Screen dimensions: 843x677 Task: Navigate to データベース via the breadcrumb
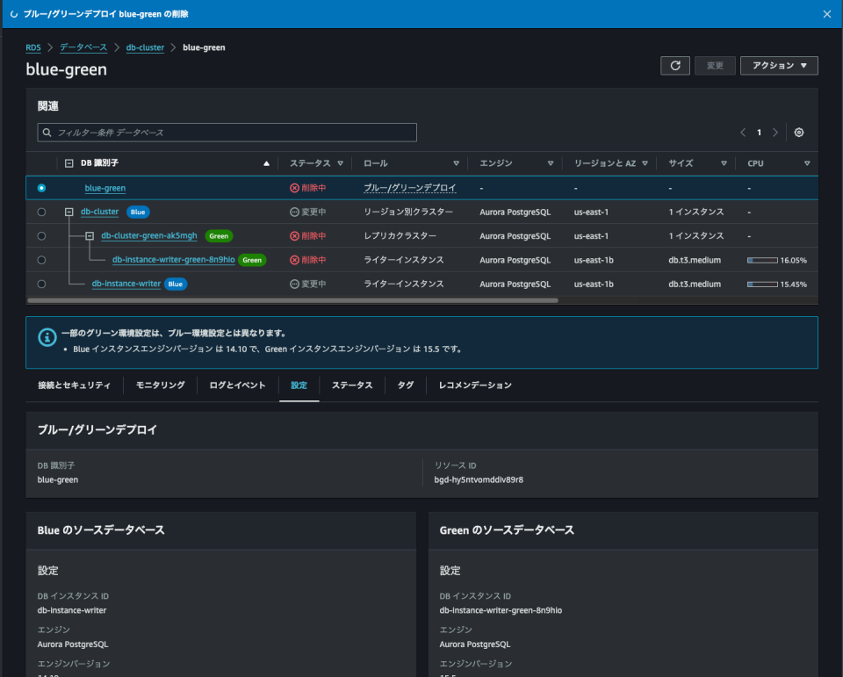pyautogui.click(x=83, y=47)
